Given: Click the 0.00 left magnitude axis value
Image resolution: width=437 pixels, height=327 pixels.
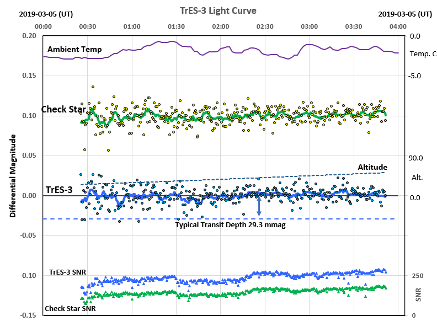Looking at the screenshot, I should click(29, 196).
